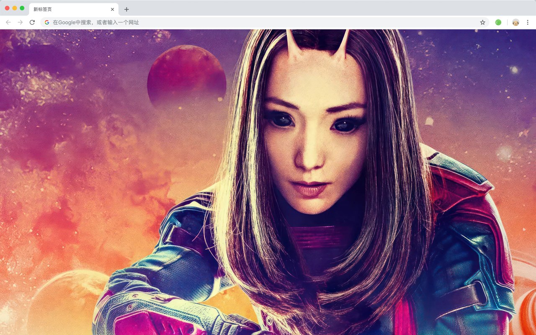Minimize window with the yellow button
The height and width of the screenshot is (335, 536).
(x=15, y=8)
